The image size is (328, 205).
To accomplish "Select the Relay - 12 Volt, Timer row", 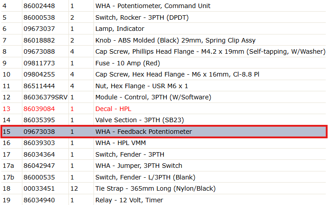I will pos(164,200).
